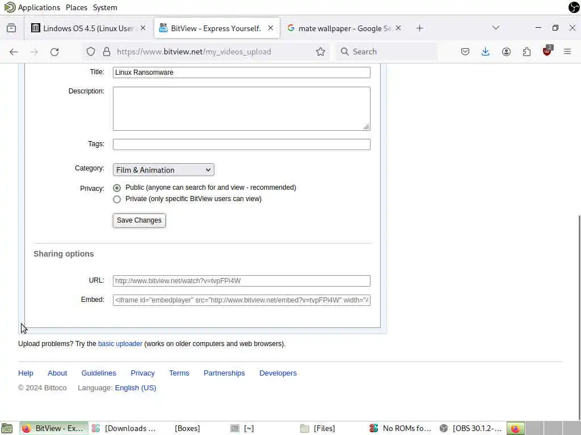Viewport: 581px width, 435px height.
Task: Click the sharing URL field
Action: pos(241,281)
